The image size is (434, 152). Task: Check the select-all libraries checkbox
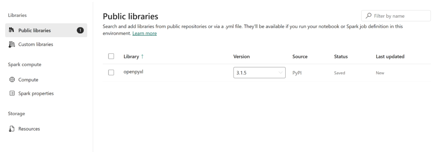pyautogui.click(x=111, y=56)
